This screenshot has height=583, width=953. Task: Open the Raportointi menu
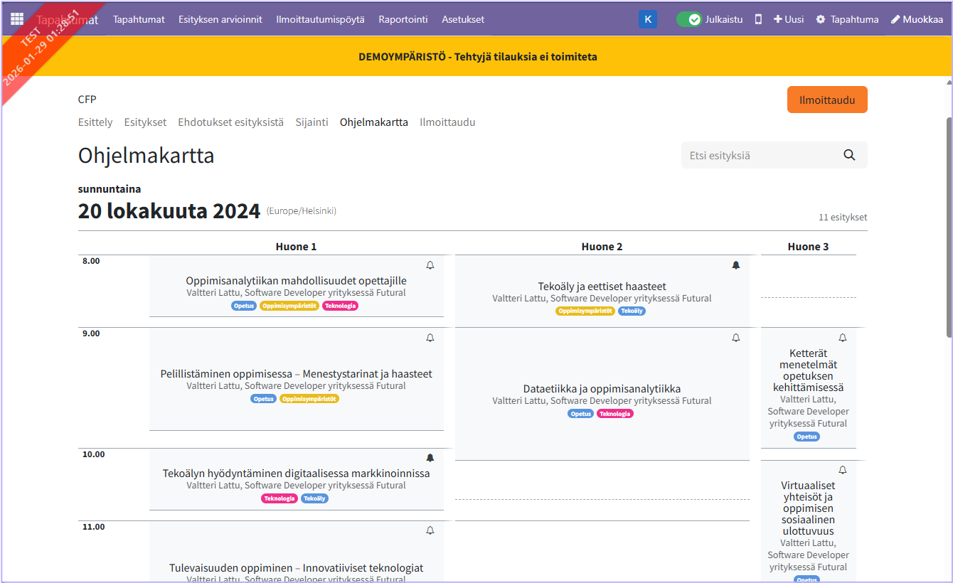[x=403, y=19]
